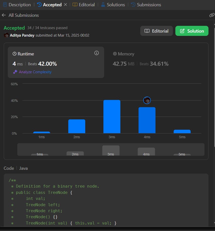Click the code line 'TreeNode right;'
Image resolution: width=215 pixels, height=231 pixels.
click(x=44, y=211)
